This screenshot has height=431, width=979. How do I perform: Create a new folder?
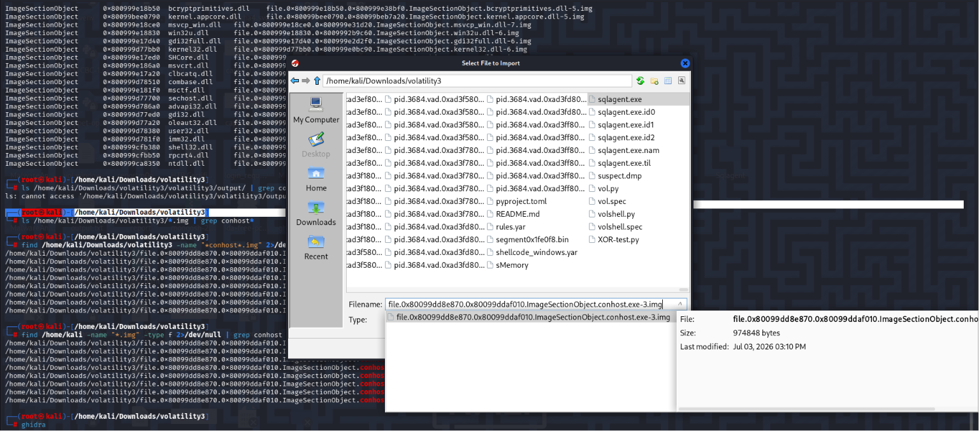[x=655, y=81]
